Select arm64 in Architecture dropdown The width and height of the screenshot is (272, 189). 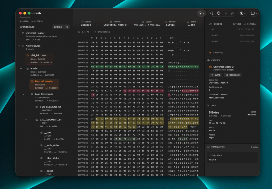pos(61,27)
